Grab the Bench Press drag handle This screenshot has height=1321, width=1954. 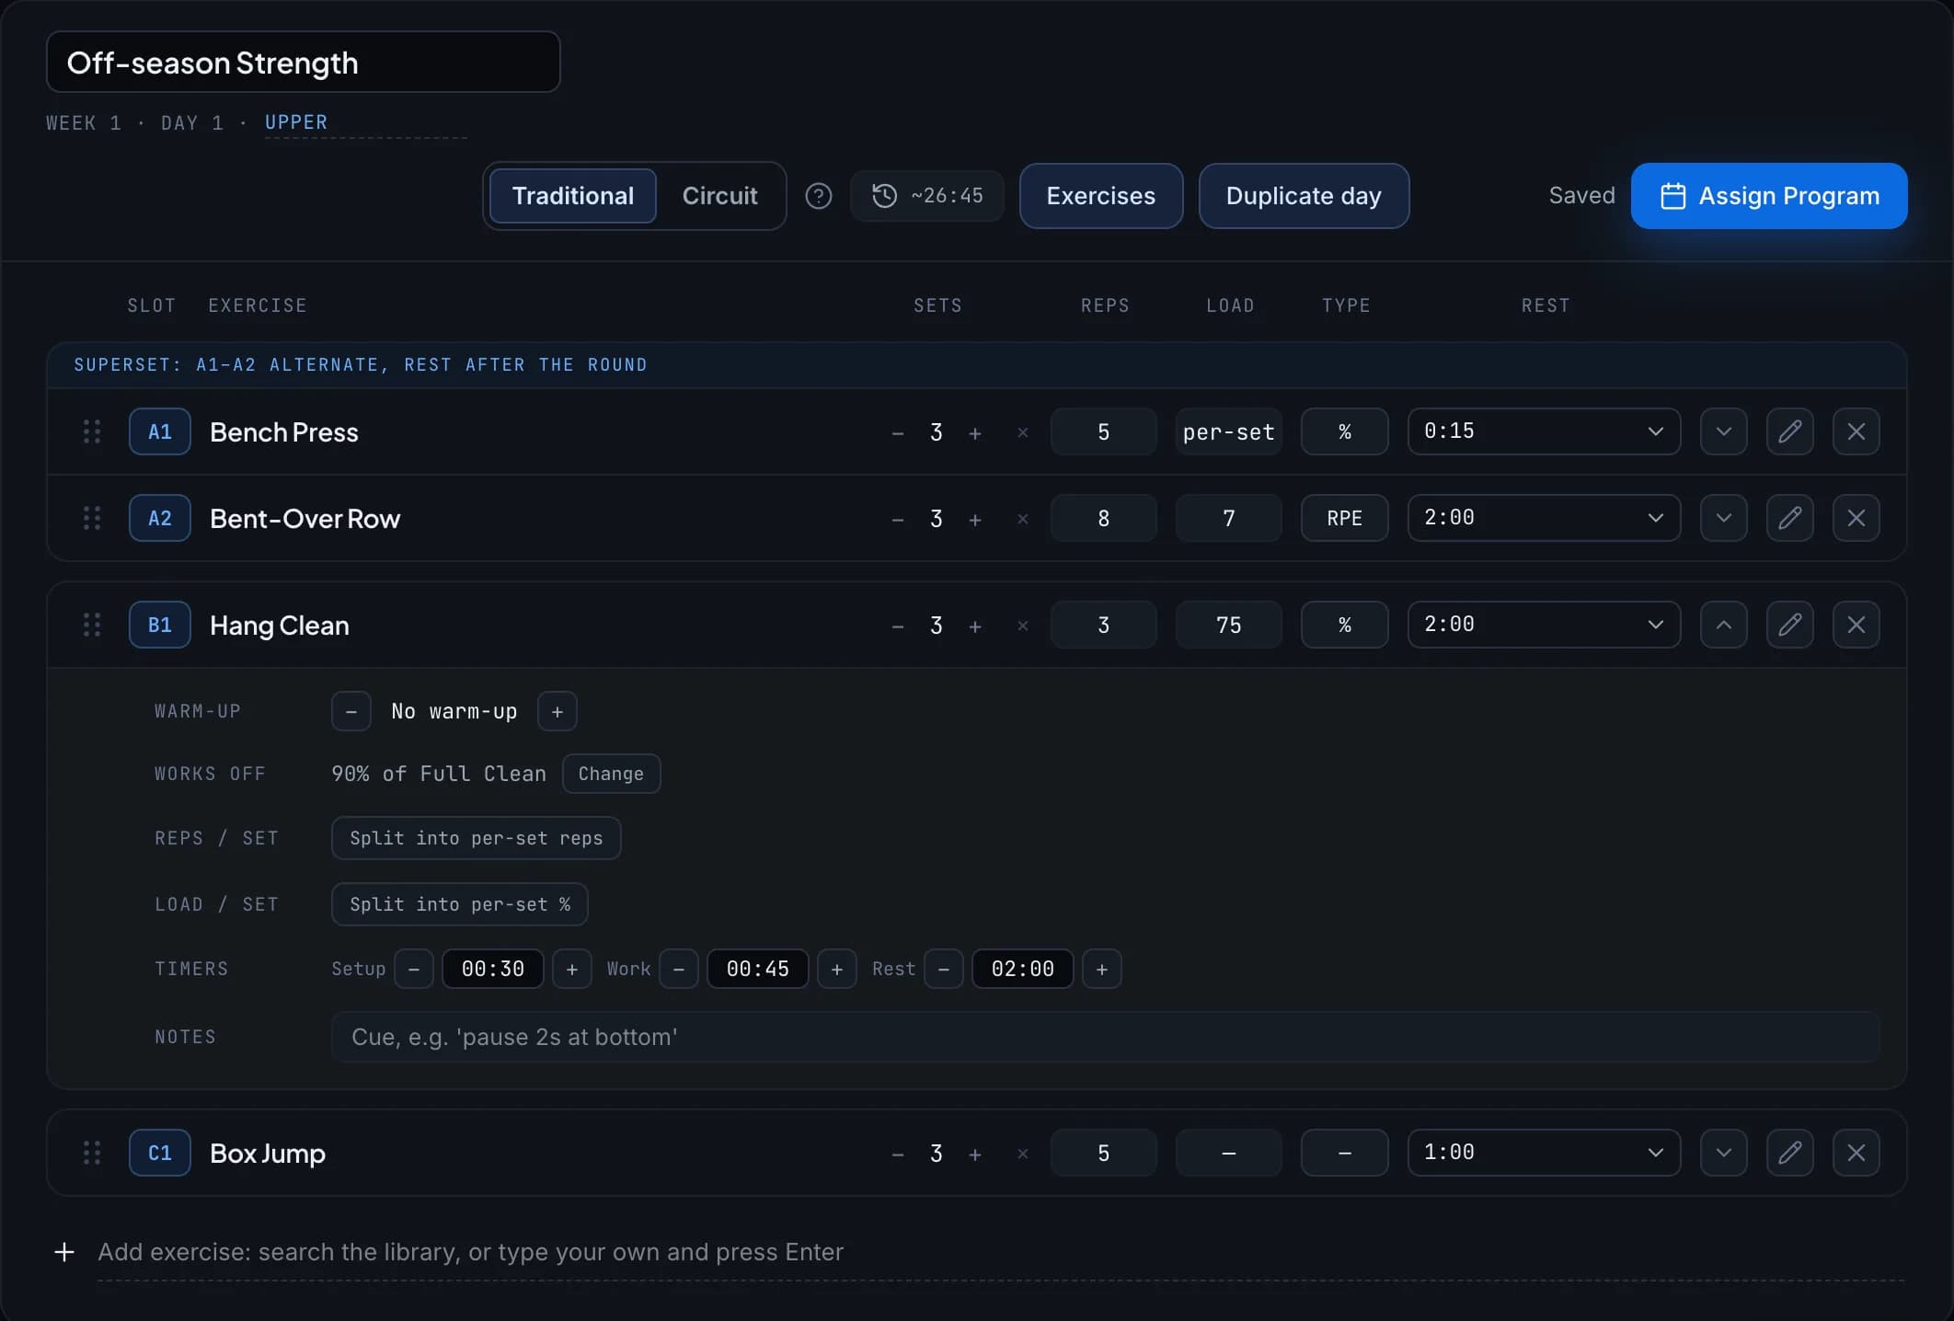[92, 431]
